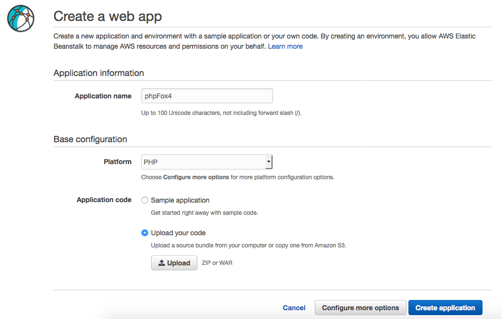Open the Platform dropdown showing PHP
This screenshot has height=319, width=502.
coord(203,162)
